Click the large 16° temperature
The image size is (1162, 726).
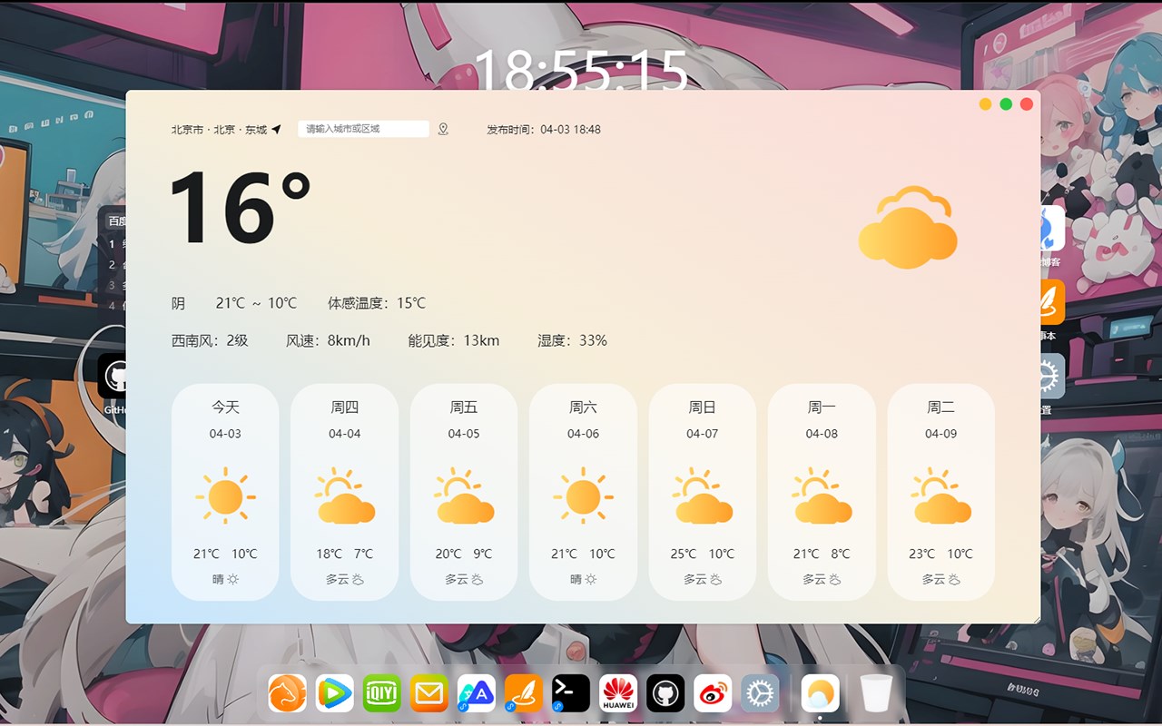click(x=240, y=209)
